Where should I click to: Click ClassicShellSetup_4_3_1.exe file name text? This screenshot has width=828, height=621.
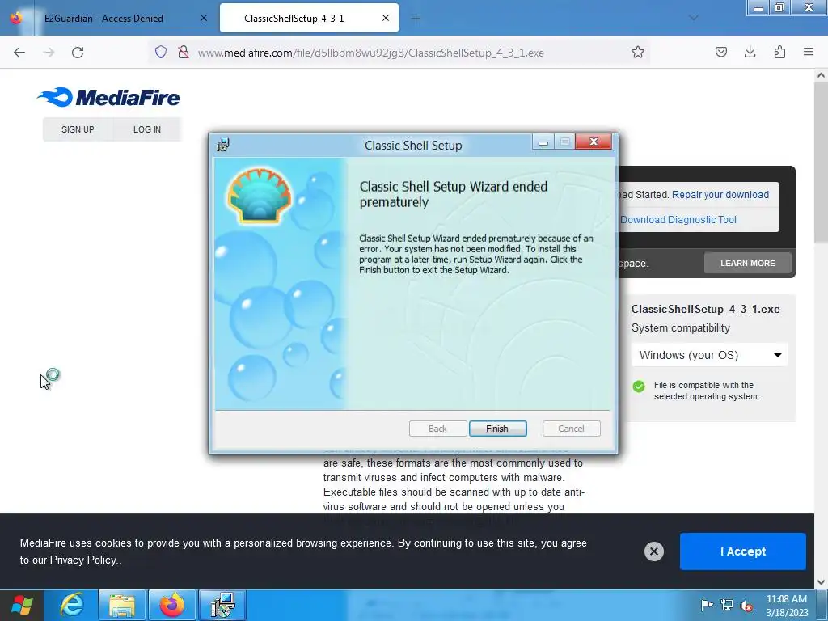pyautogui.click(x=705, y=310)
